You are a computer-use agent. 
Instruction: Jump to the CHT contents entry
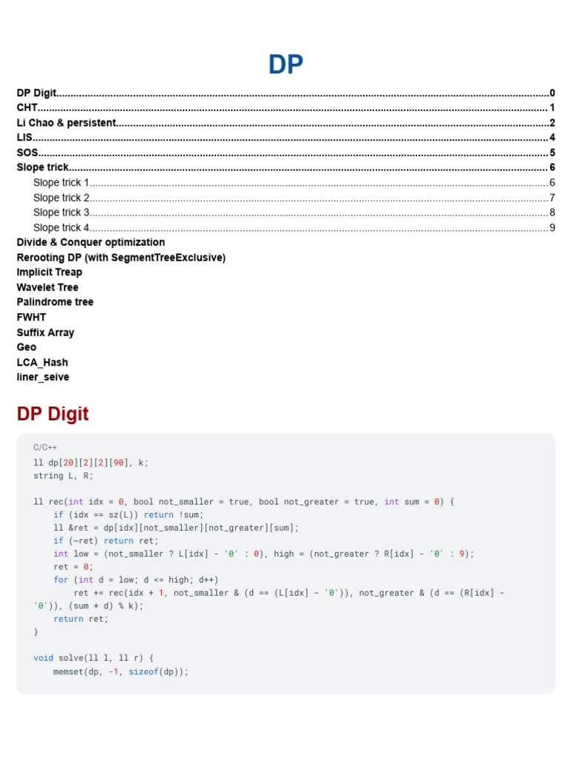point(285,108)
